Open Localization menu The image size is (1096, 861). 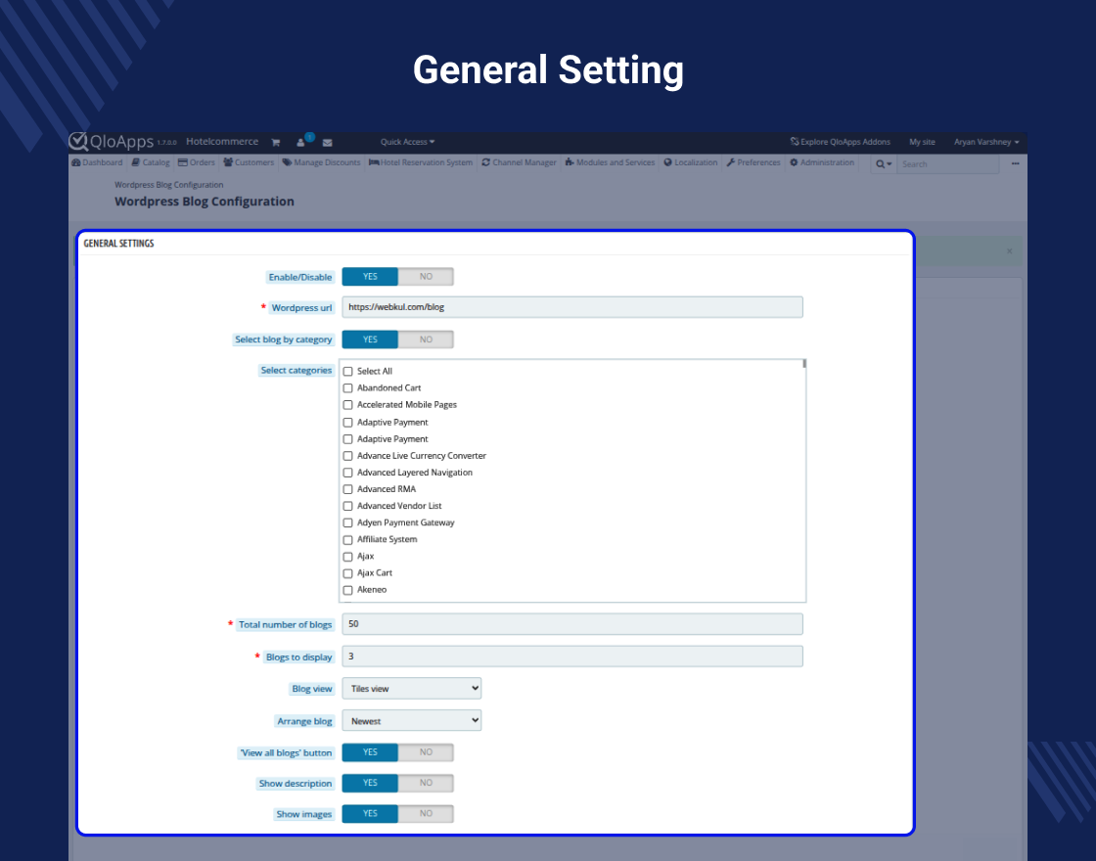691,162
